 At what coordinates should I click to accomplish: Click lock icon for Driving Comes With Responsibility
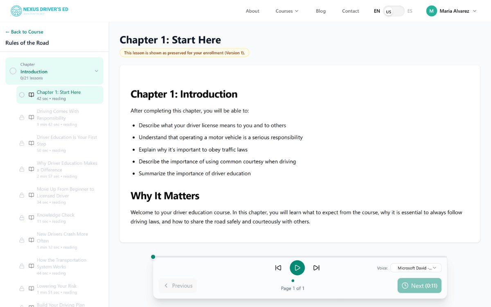(x=22, y=117)
